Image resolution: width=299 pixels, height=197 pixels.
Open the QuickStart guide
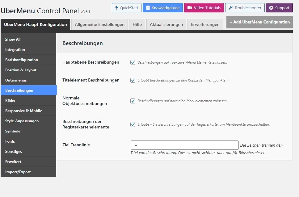tap(127, 8)
